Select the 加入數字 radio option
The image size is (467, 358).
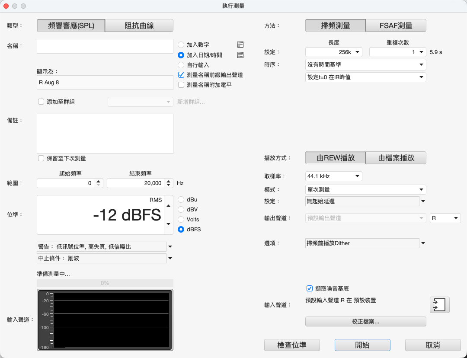coord(181,45)
